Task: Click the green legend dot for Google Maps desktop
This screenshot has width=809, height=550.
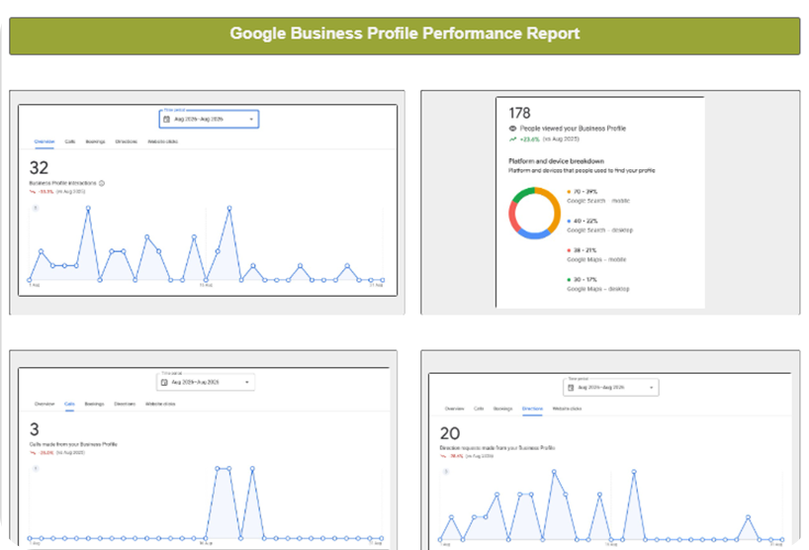Action: pos(569,280)
